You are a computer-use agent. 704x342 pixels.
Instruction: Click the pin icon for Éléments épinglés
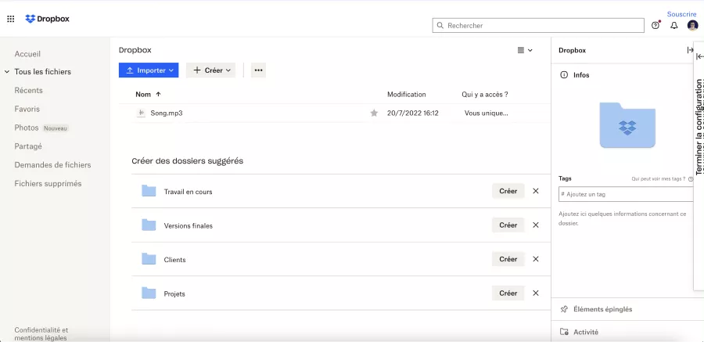pos(564,309)
